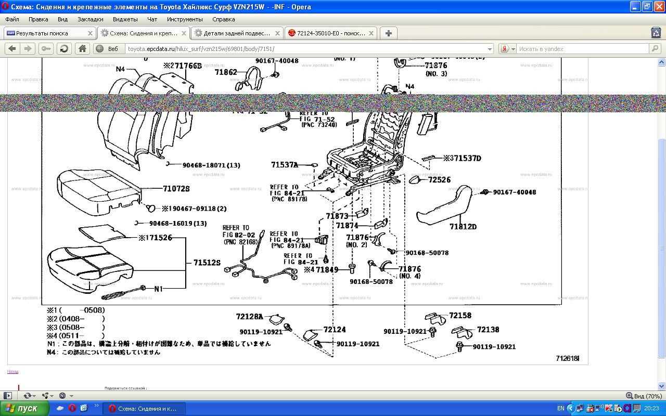Open the purple tray application icon
The width and height of the screenshot is (666, 416).
(627, 408)
